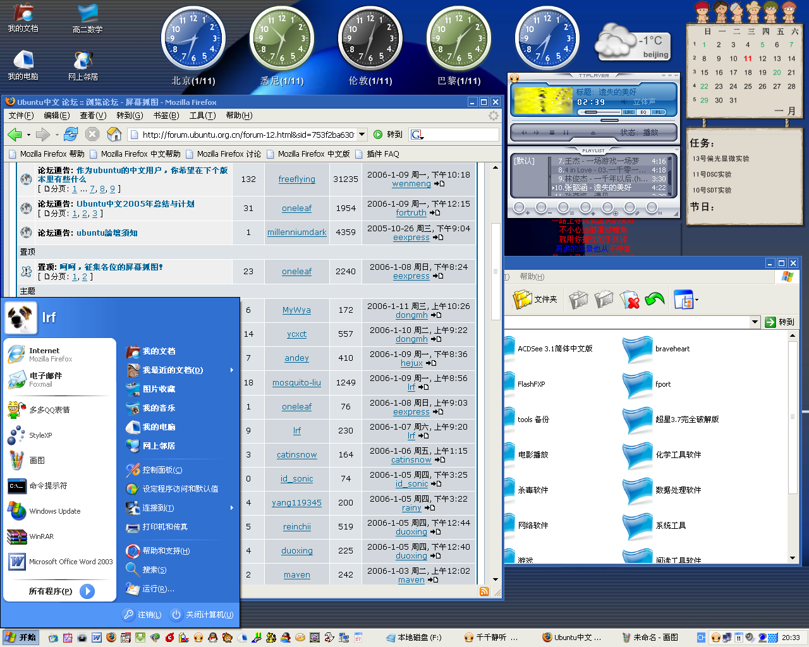This screenshot has height=647, width=809.
Task: Open Firefox 查看(V) menu
Action: [x=93, y=116]
